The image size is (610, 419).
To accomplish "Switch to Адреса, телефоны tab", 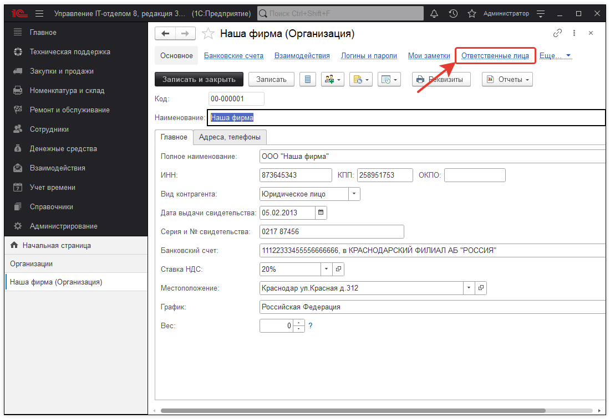I will (x=230, y=137).
